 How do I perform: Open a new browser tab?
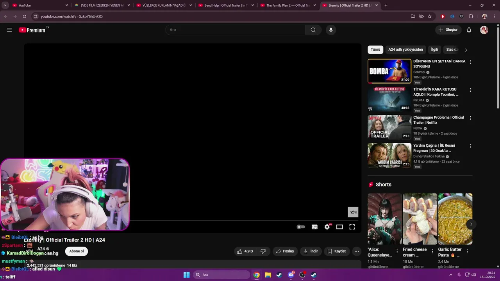[386, 5]
